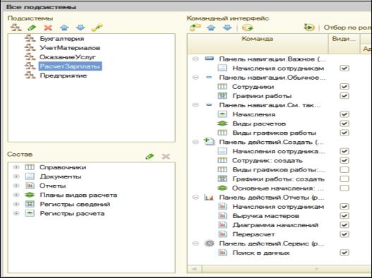372x278 pixels.
Task: Click the Регистры расчета icon
Action: [30, 213]
